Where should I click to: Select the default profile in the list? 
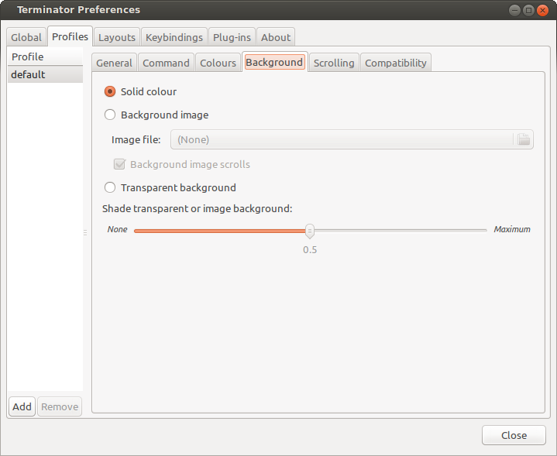point(45,74)
